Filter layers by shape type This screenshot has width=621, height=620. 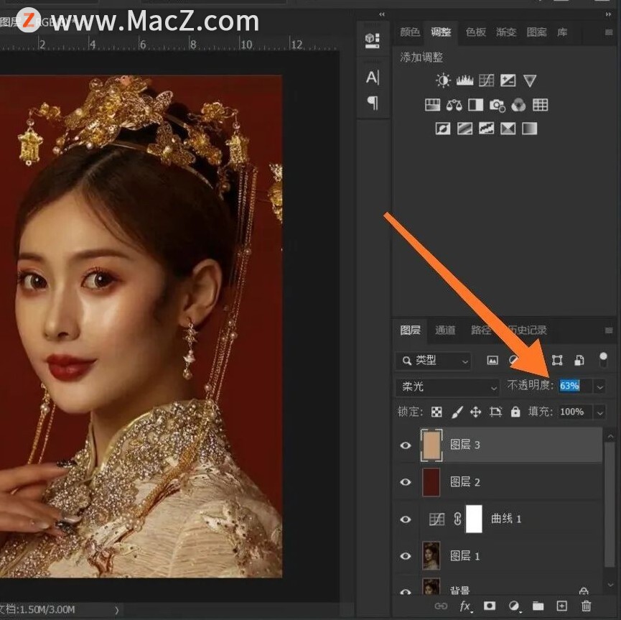[557, 360]
